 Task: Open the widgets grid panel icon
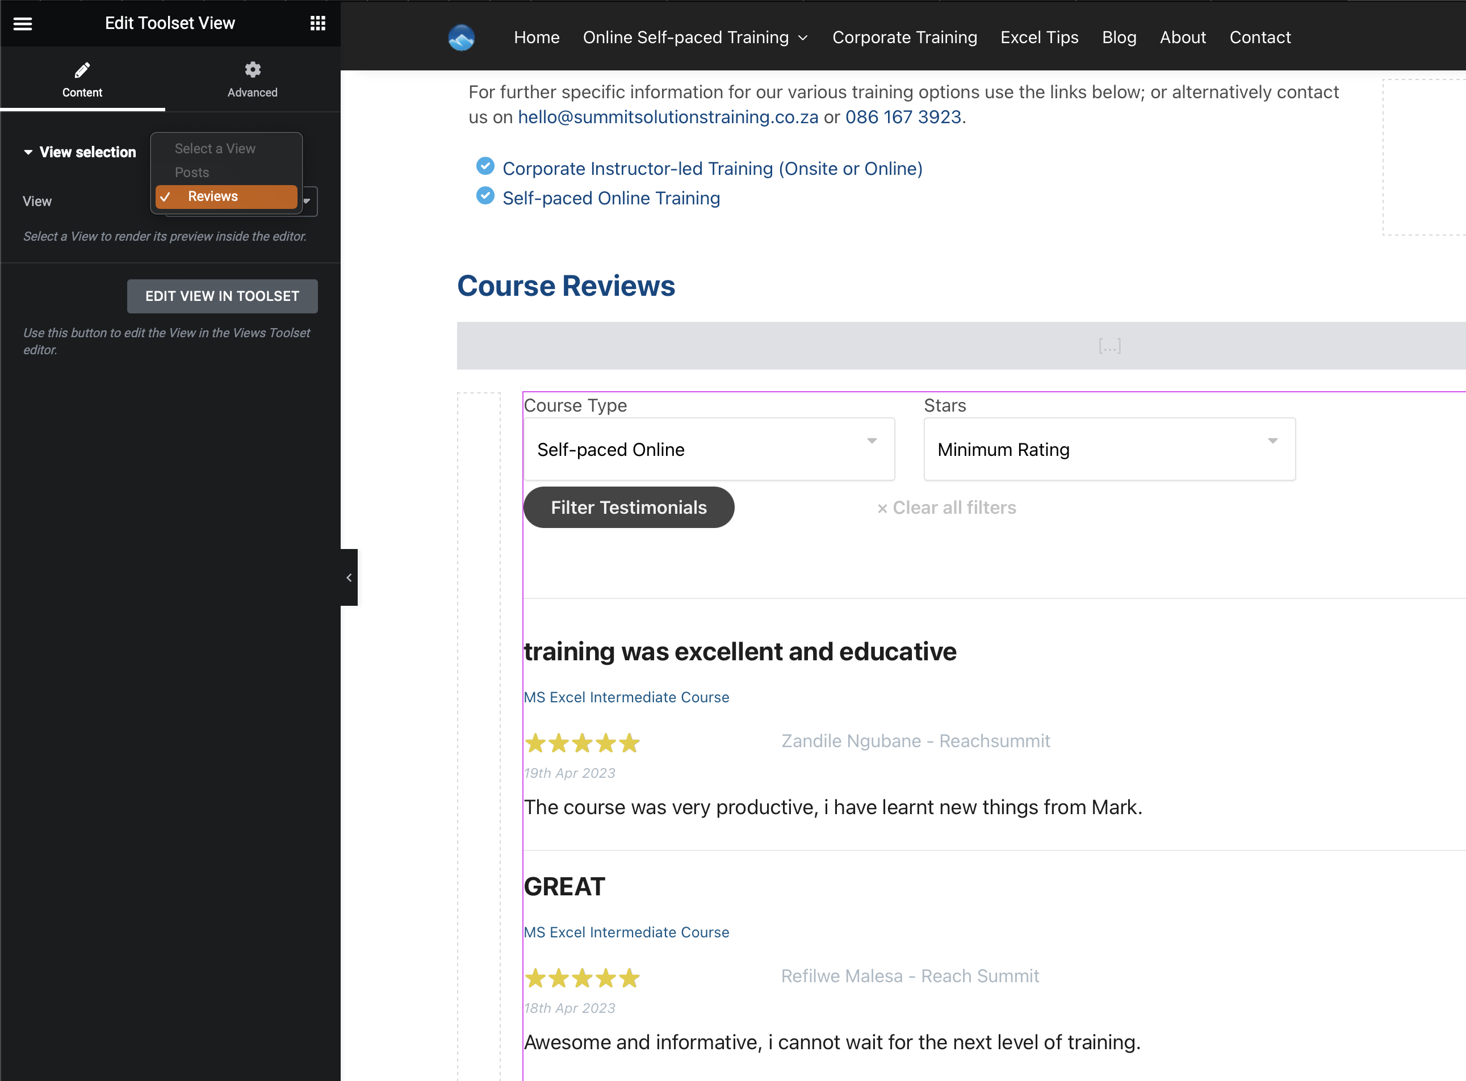pyautogui.click(x=317, y=23)
